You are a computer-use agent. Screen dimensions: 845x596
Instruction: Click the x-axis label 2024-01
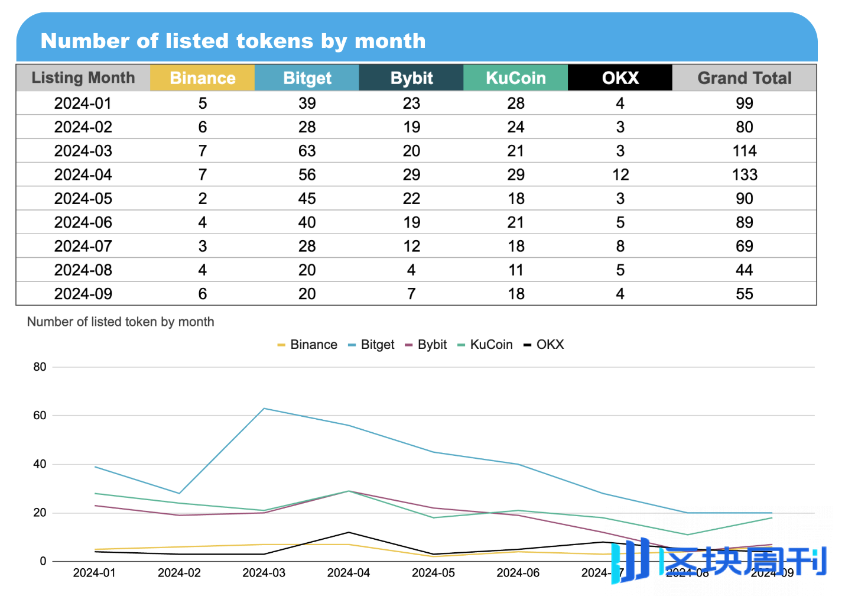(x=95, y=573)
